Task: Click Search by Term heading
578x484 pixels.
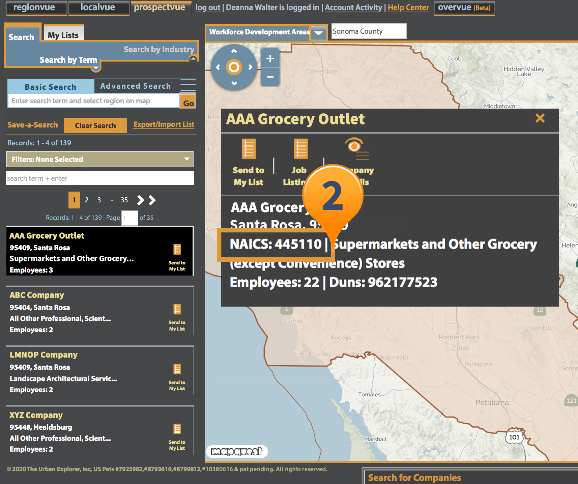Action: coord(68,60)
